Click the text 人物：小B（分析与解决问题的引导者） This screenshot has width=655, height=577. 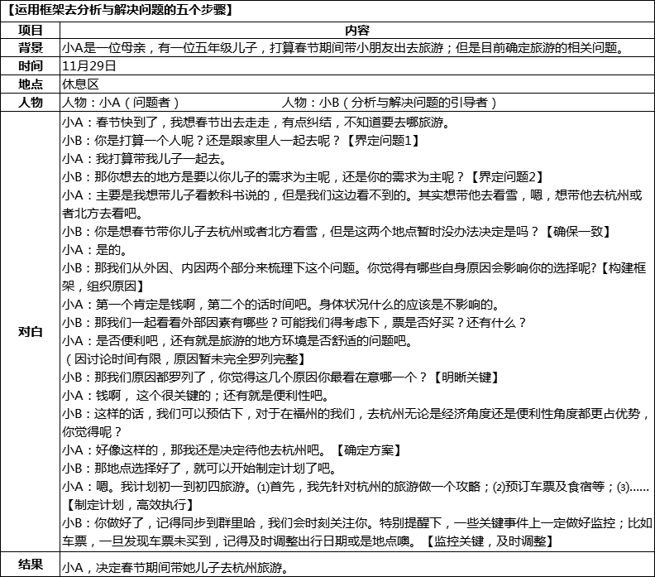pos(390,103)
